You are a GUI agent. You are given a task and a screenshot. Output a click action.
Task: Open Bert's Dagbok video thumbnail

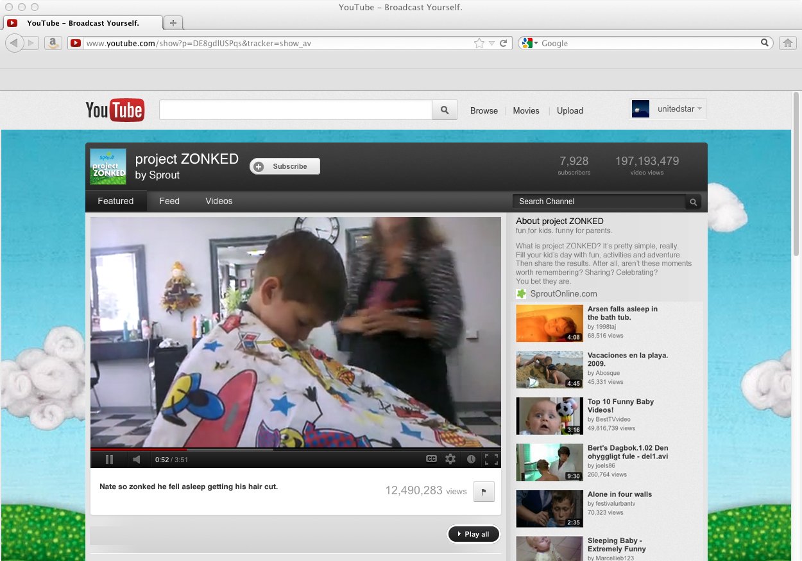click(x=550, y=462)
